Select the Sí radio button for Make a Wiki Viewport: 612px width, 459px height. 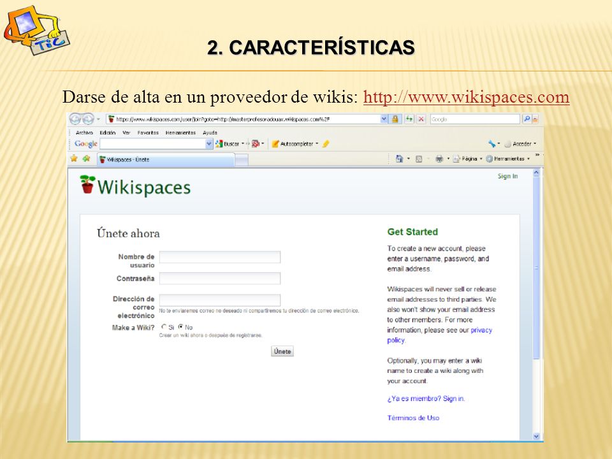tap(164, 326)
